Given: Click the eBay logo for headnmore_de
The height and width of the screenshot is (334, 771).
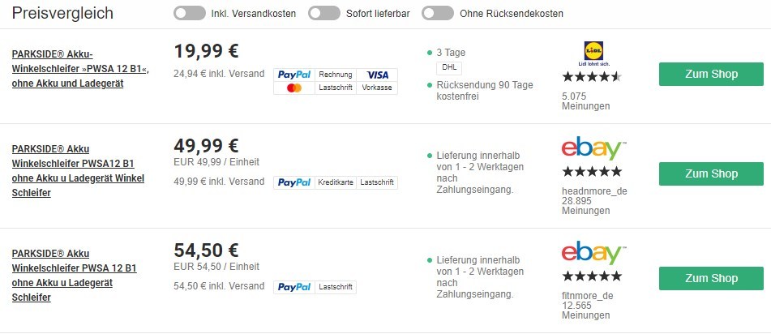Looking at the screenshot, I should (x=593, y=149).
